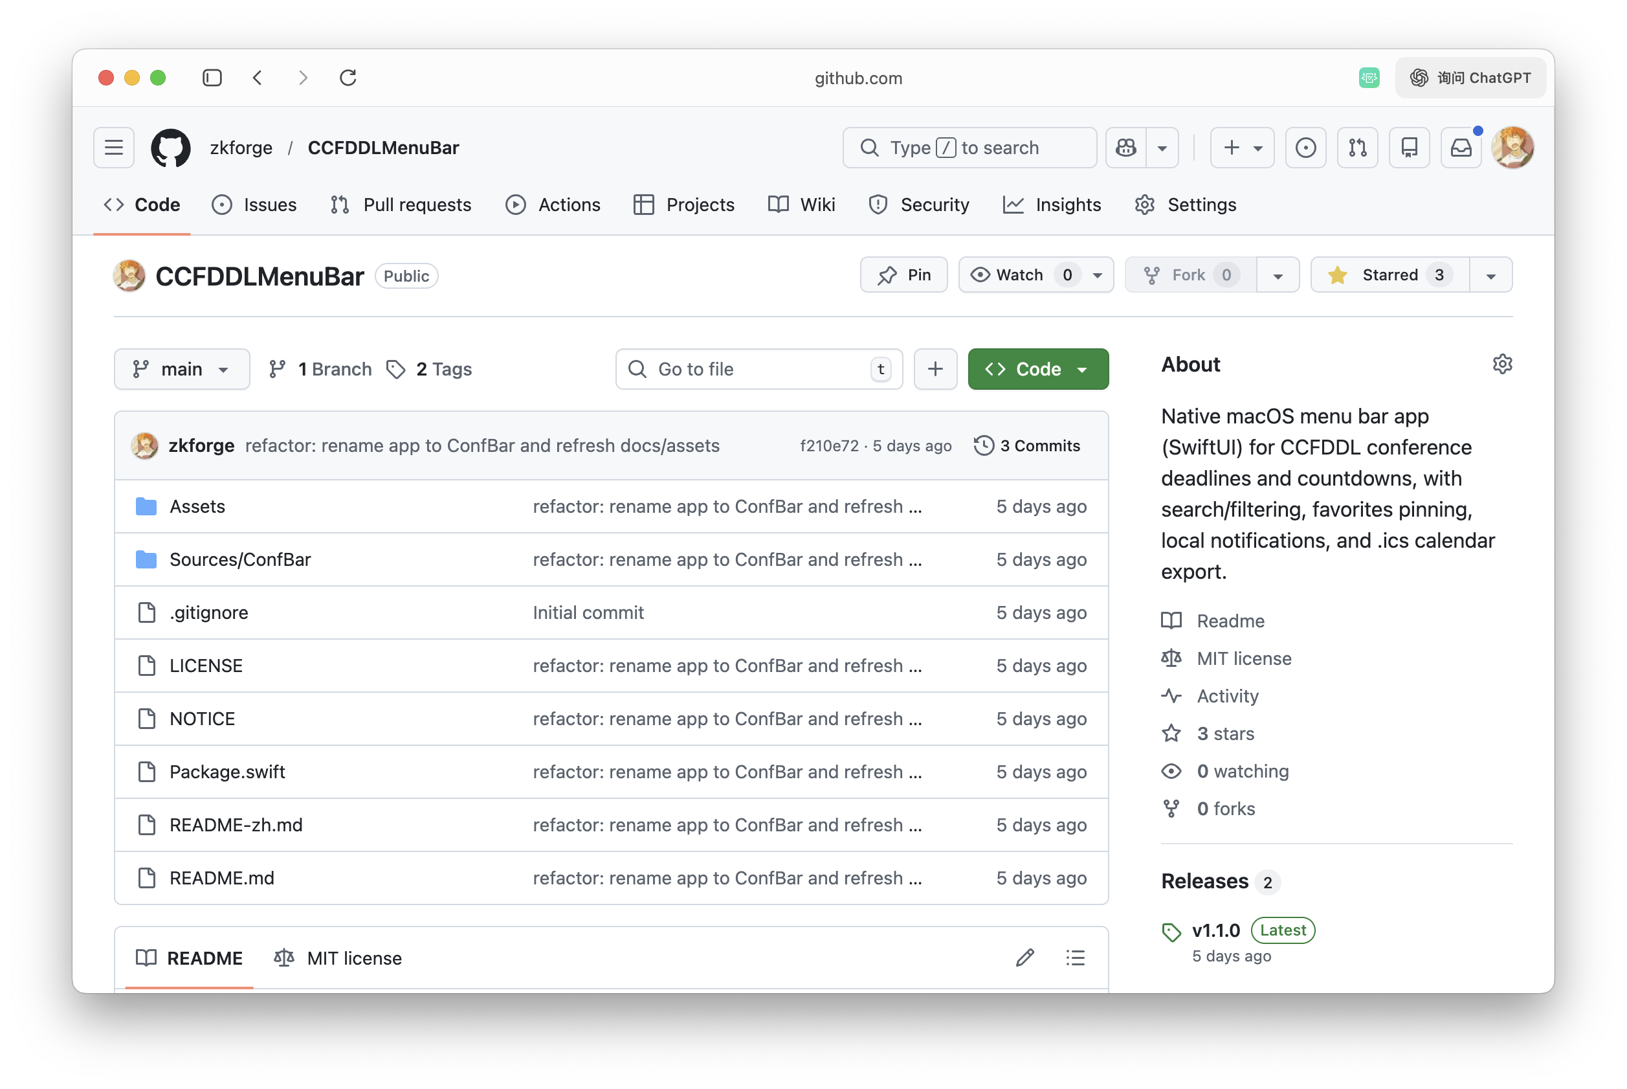Pin the repository
The height and width of the screenshot is (1089, 1627).
[x=903, y=275]
